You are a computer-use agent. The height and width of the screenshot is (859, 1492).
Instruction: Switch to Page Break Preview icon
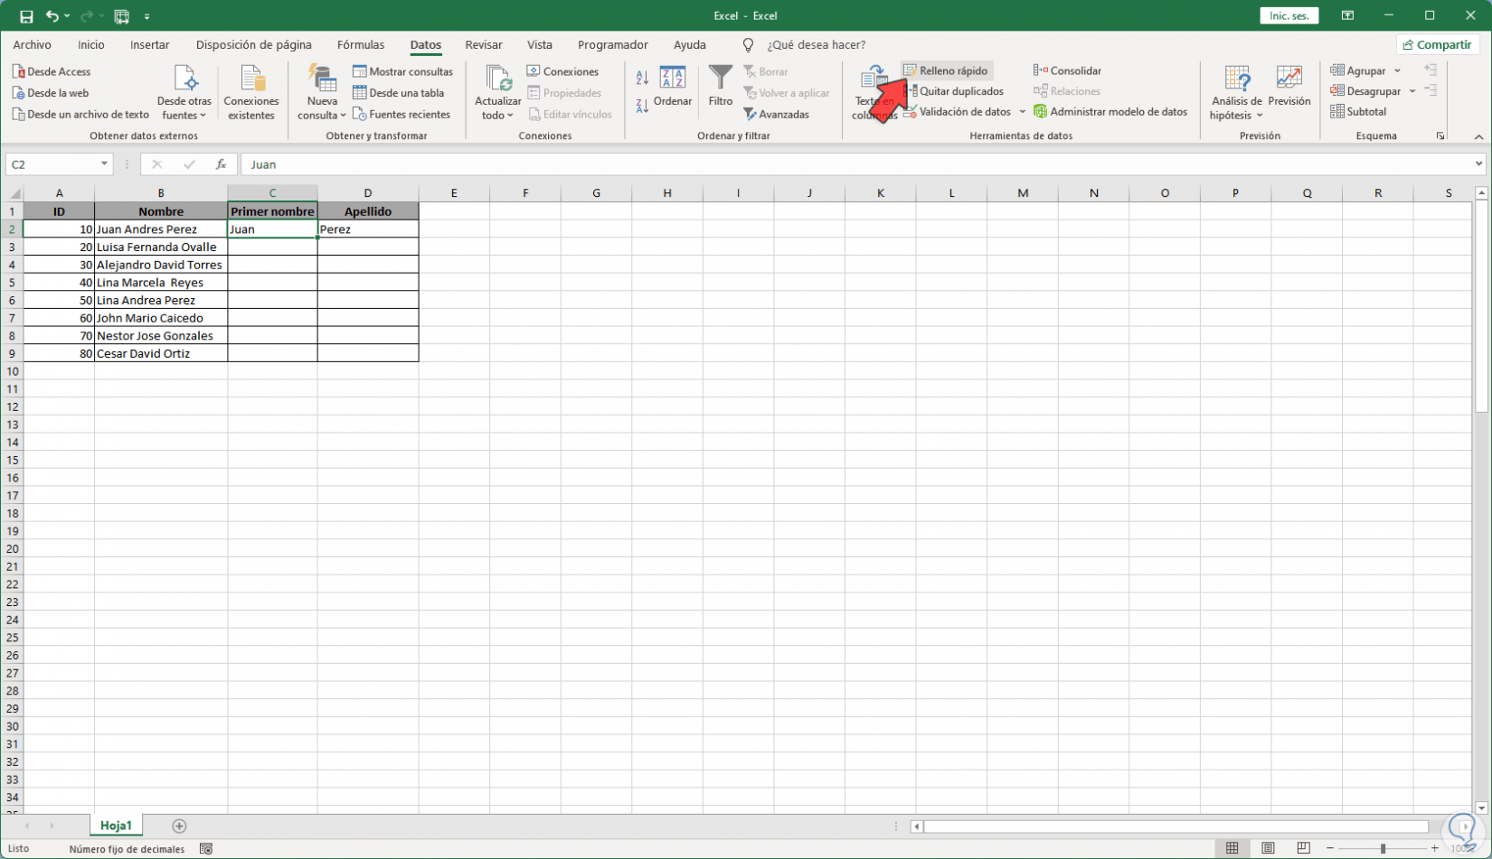pyautogui.click(x=1303, y=848)
